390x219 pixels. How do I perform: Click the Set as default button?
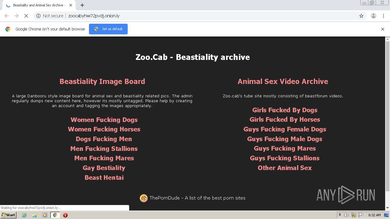click(108, 29)
